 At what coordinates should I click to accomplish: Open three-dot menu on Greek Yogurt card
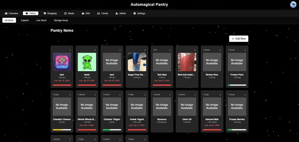(x=145, y=95)
